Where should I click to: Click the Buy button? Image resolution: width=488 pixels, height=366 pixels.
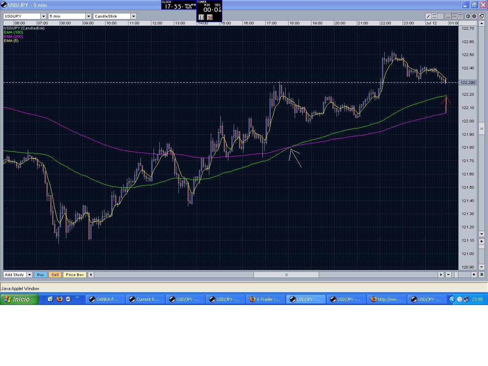(40, 274)
